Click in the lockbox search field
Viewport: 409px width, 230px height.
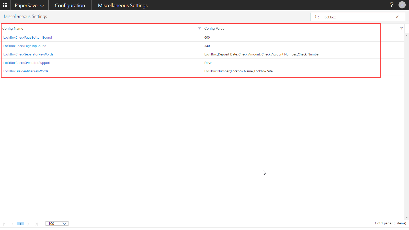[358, 17]
